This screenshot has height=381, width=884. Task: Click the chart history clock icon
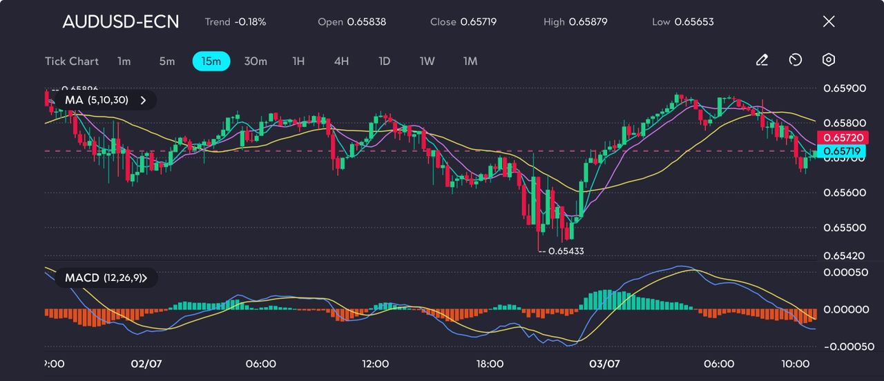[795, 61]
